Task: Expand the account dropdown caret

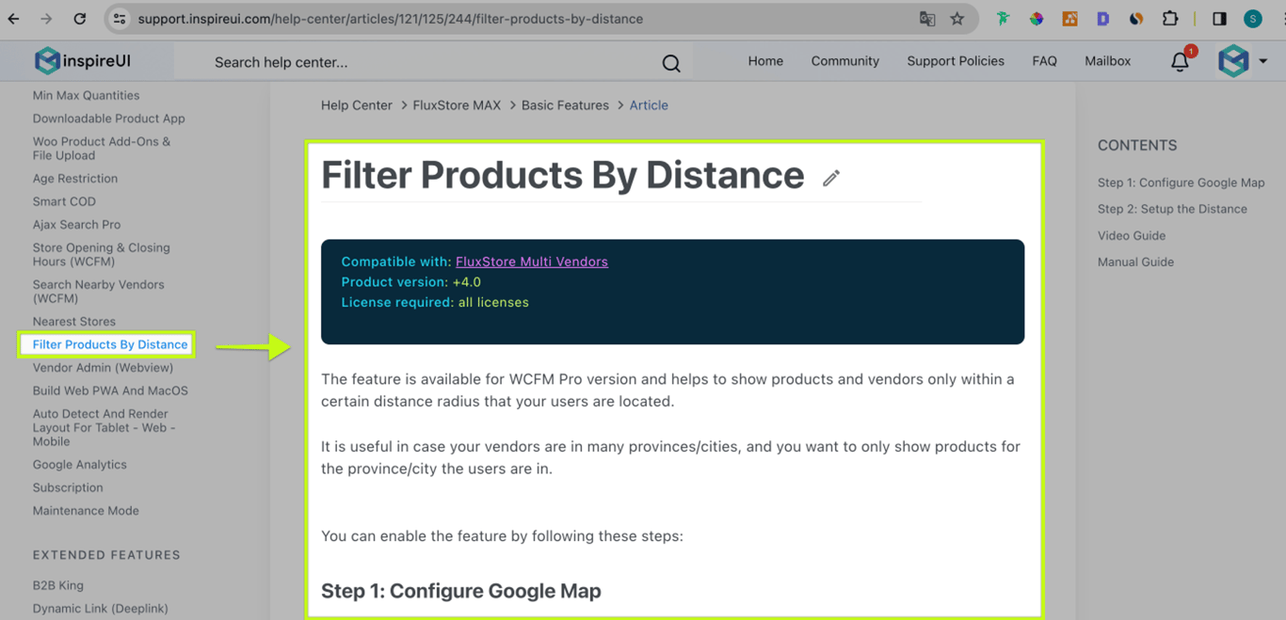Action: click(x=1263, y=61)
